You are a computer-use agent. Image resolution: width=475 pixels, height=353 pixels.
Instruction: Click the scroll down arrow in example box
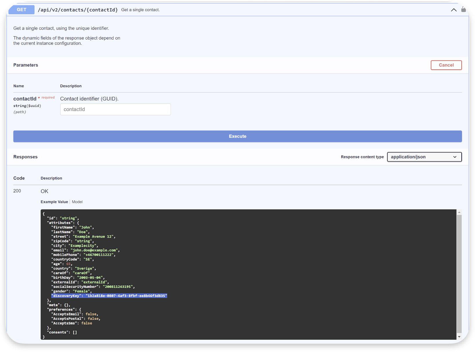(x=459, y=337)
